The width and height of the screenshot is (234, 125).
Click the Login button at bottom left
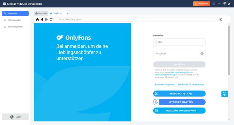point(15,117)
